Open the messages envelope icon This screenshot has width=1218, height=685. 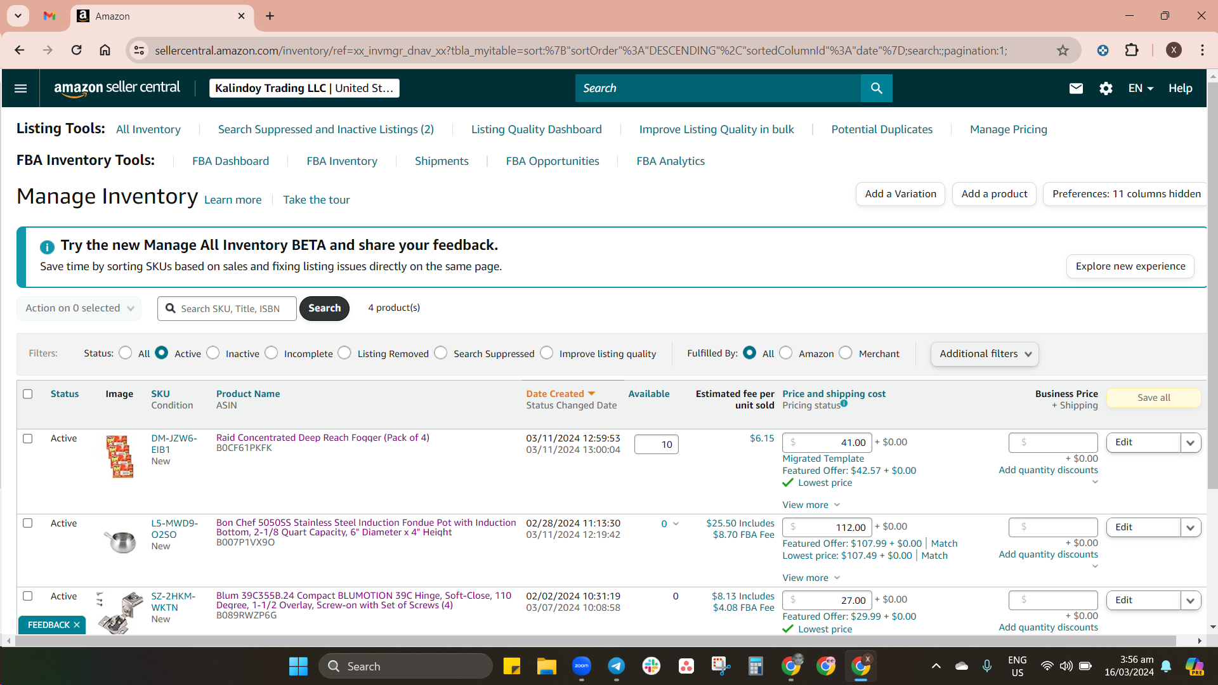point(1076,88)
